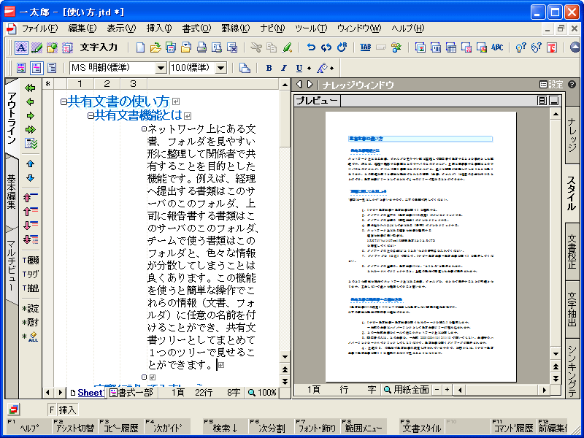Click the 書式一部 status bar item
The height and width of the screenshot is (438, 584).
(x=132, y=392)
